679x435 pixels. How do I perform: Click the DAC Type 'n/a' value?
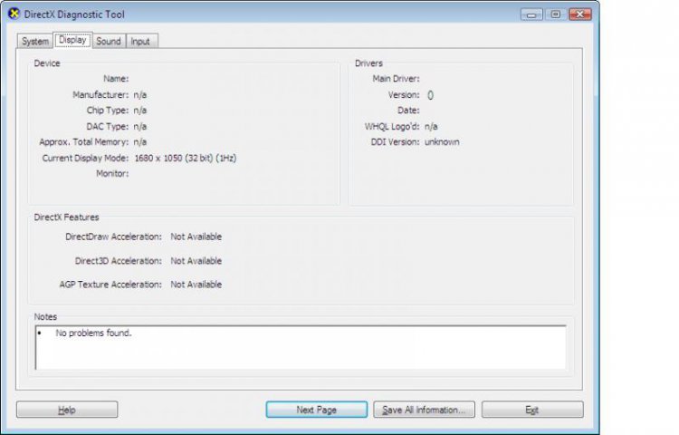point(139,127)
